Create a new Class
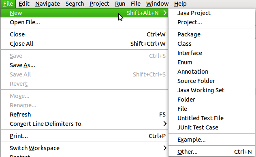This screenshot has height=157, width=256. coord(211,44)
